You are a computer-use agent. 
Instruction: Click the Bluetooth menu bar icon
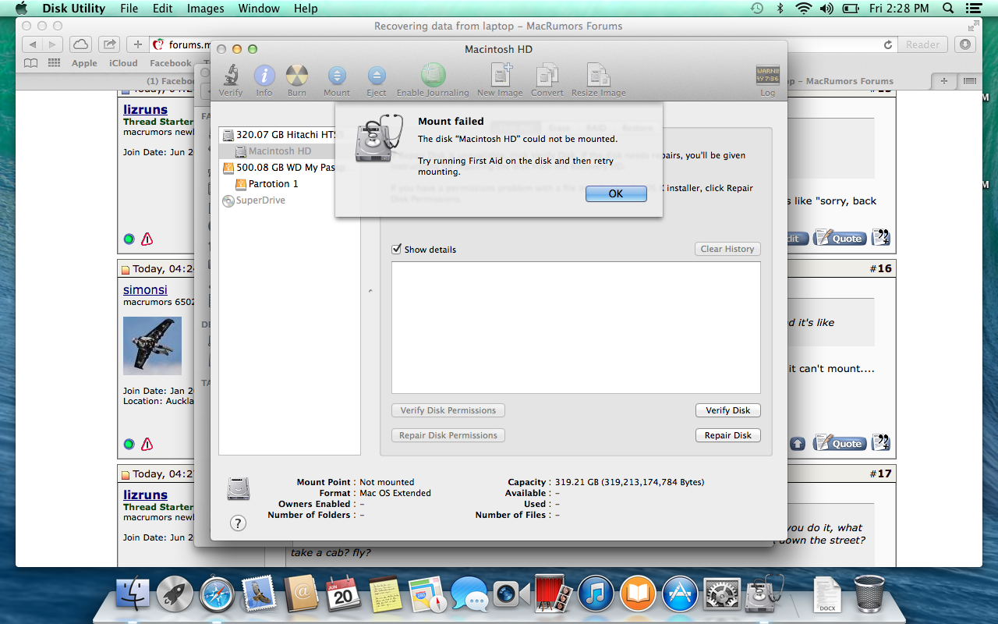tap(780, 9)
